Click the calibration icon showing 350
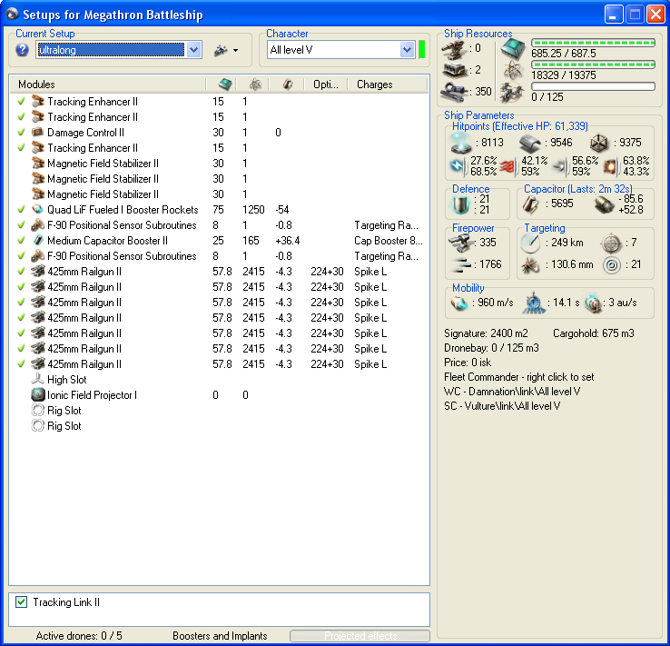The image size is (670, 646). [x=454, y=92]
